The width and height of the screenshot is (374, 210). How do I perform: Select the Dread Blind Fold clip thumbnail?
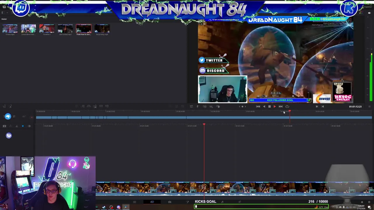coord(28,29)
